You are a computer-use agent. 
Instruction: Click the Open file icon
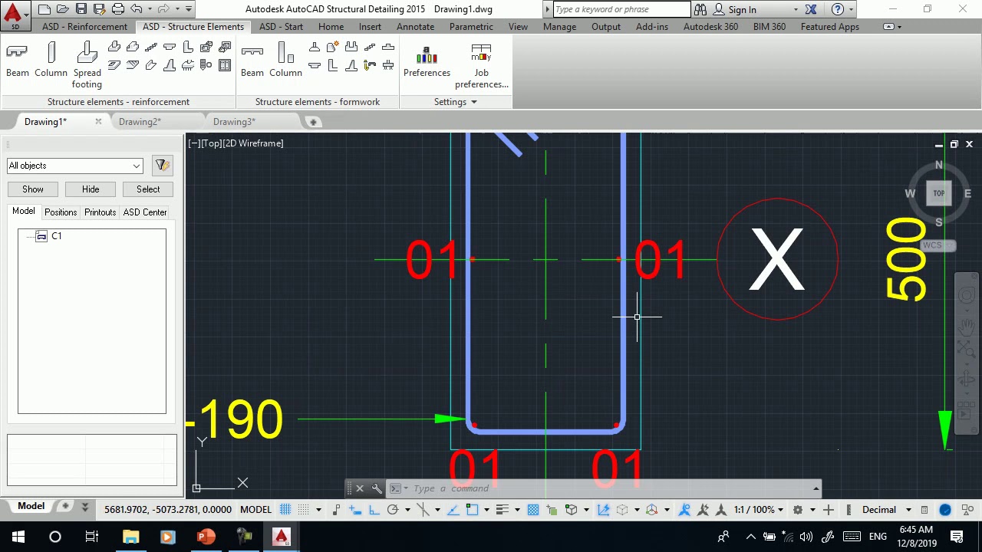pos(63,9)
